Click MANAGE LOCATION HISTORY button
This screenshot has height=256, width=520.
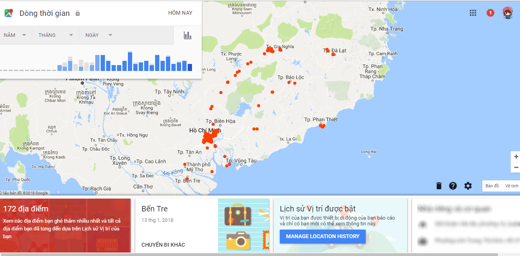(323, 236)
